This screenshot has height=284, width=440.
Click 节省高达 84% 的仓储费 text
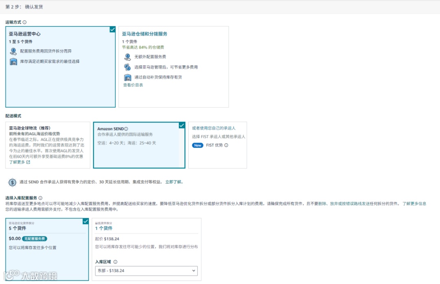[x=143, y=47]
